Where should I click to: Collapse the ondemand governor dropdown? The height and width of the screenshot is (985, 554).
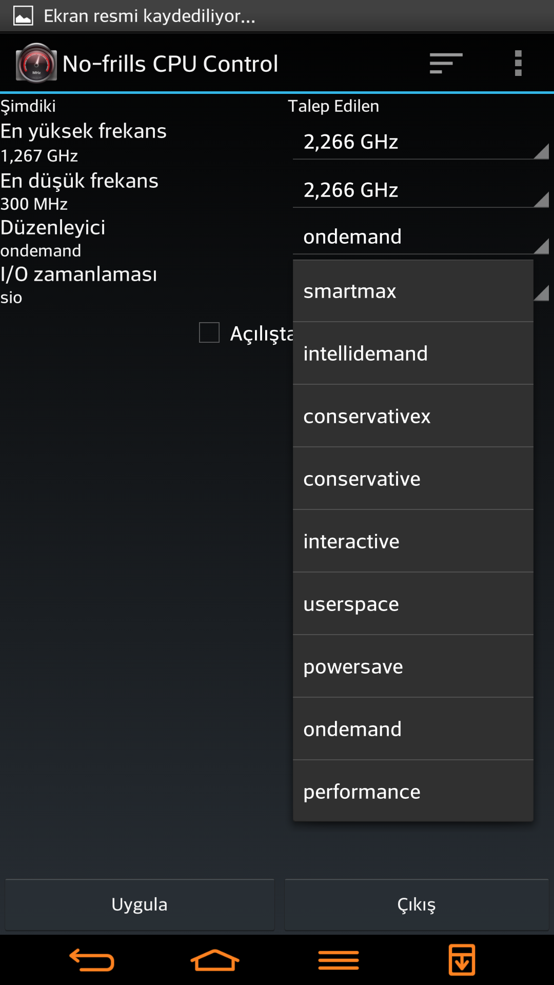[421, 237]
